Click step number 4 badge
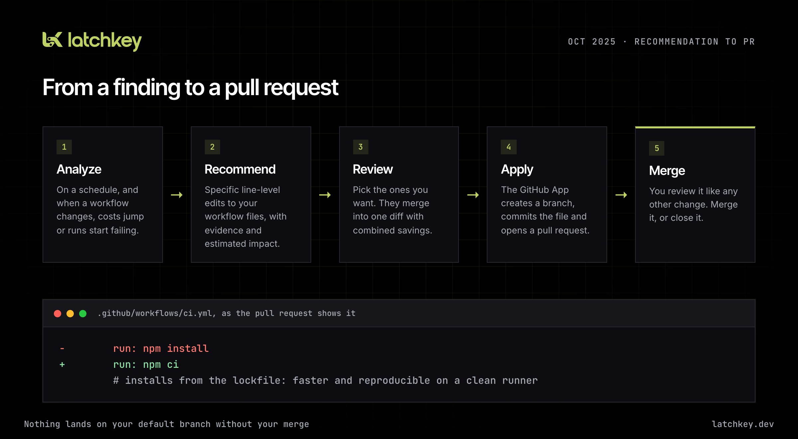This screenshot has height=439, width=798. coord(509,147)
